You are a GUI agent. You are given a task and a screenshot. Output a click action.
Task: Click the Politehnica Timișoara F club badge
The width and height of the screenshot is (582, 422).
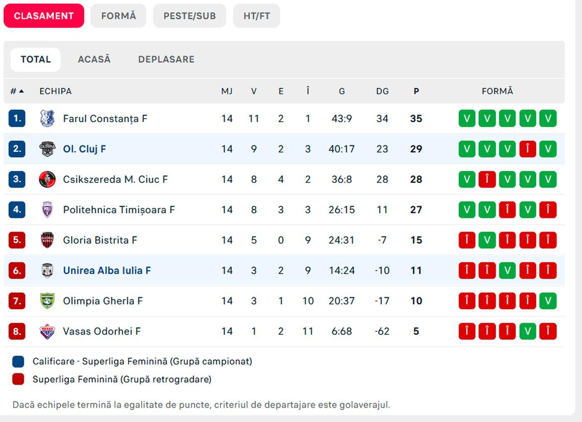[47, 210]
